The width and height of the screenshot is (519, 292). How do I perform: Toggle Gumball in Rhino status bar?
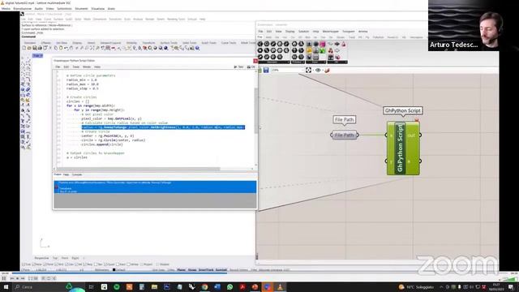point(221,270)
